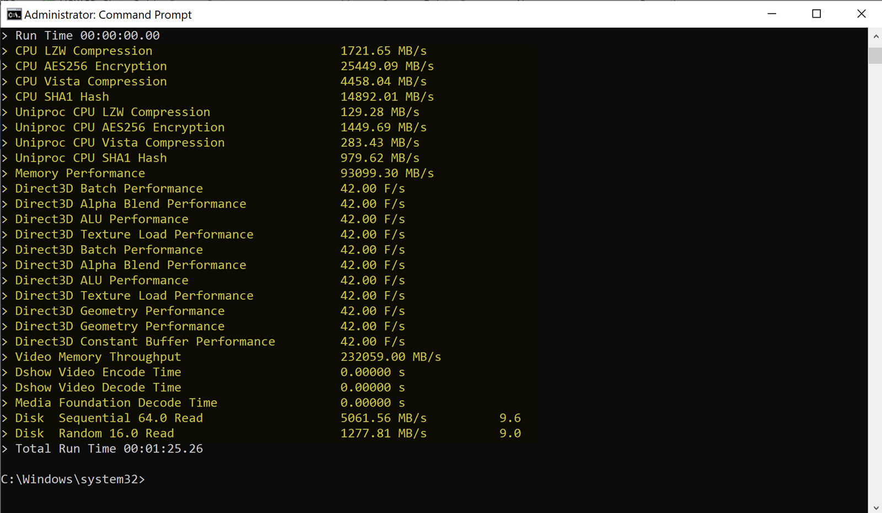Click 'Total Run Time 00:01:25.26' line
This screenshot has width=882, height=513.
[109, 449]
